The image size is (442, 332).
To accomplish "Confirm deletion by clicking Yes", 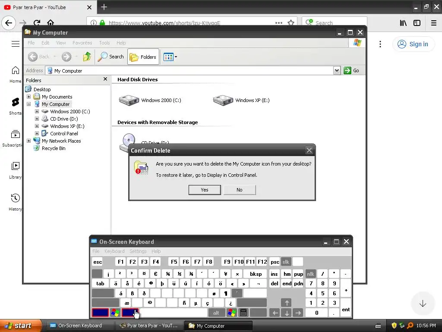I will click(x=204, y=190).
